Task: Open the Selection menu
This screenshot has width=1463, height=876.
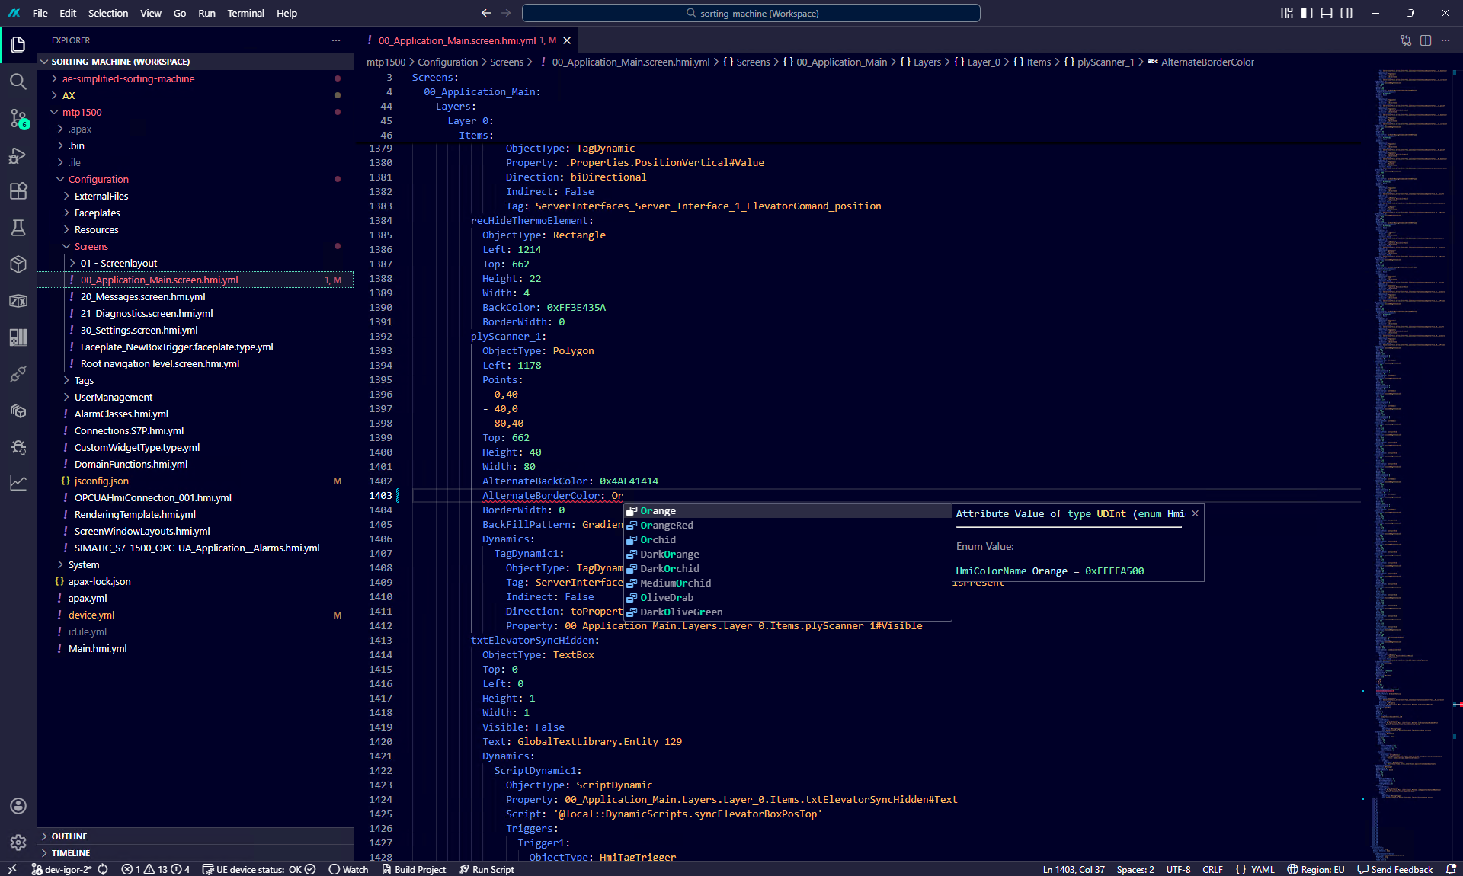Action: point(108,13)
